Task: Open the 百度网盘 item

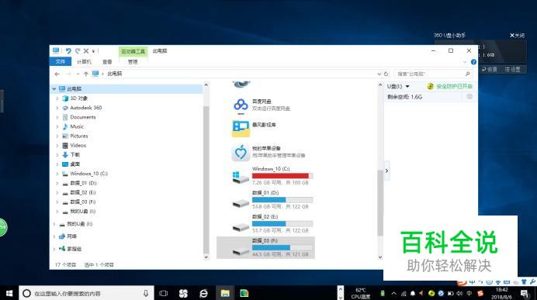Action: coord(262,105)
